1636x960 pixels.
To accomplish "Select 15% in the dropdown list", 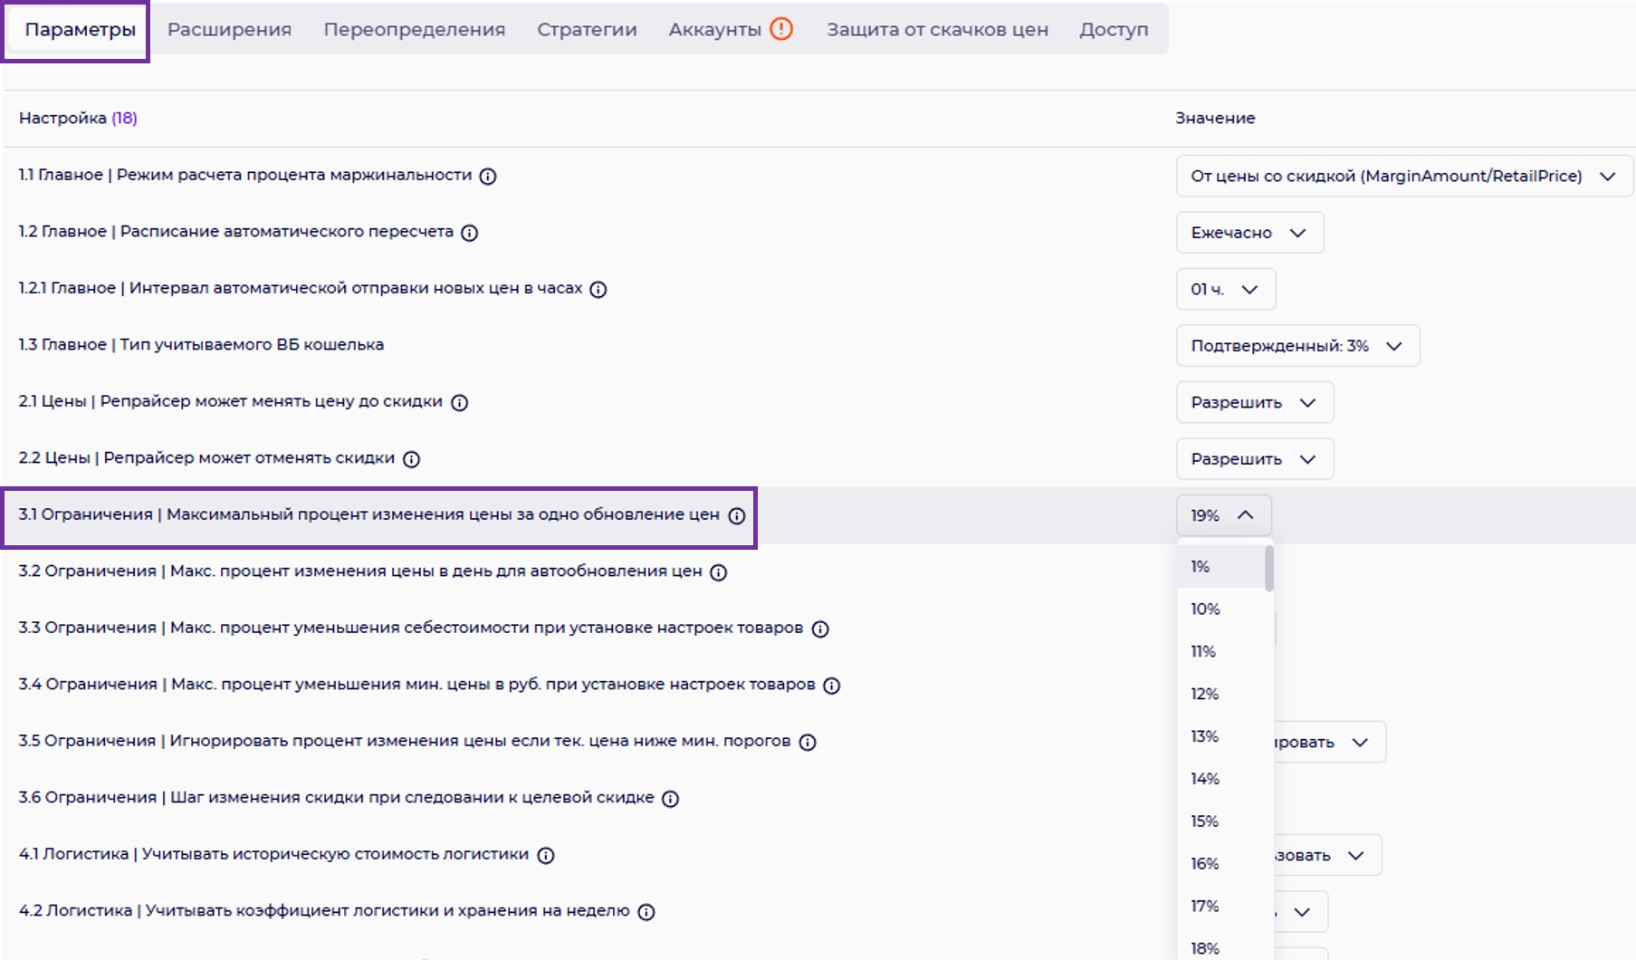I will click(x=1205, y=821).
